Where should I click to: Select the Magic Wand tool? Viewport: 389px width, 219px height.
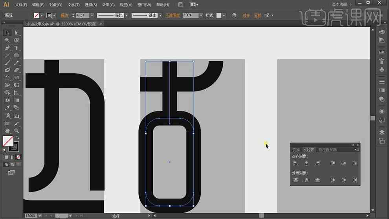click(7, 40)
